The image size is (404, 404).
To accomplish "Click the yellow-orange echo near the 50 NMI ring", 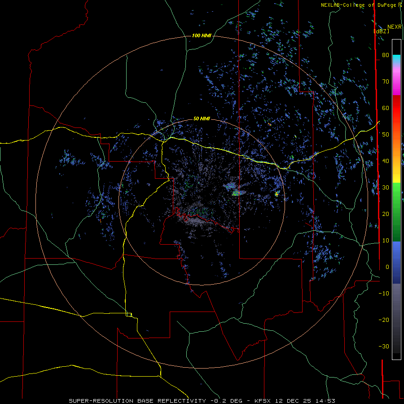I will point(277,194).
